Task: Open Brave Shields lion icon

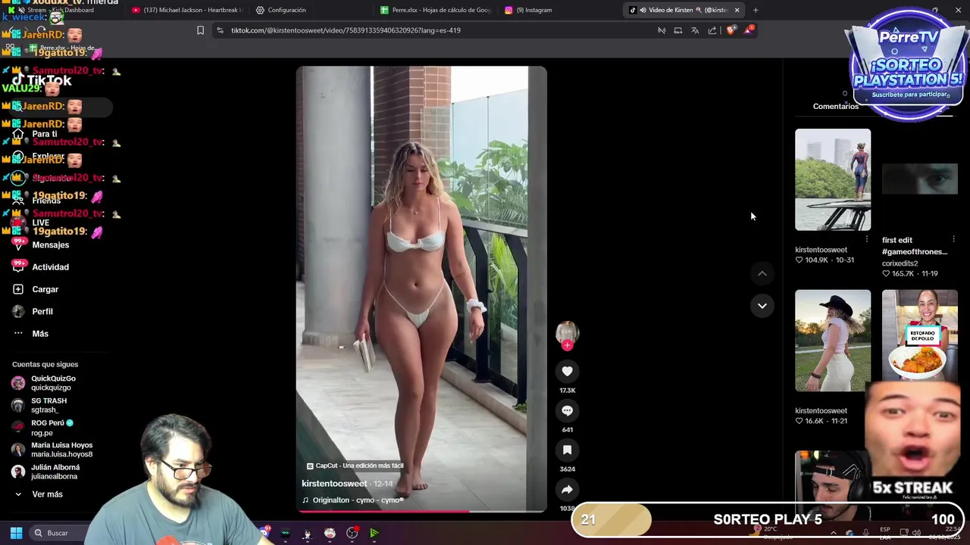Action: (731, 30)
